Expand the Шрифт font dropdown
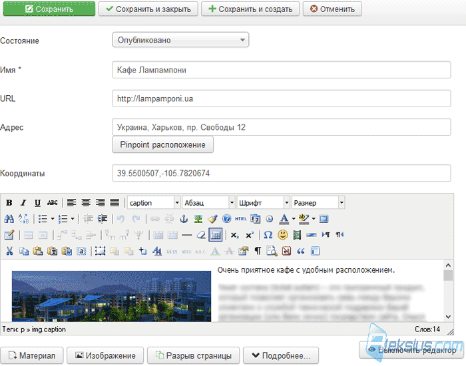This screenshot has height=366, width=466. coord(263,203)
